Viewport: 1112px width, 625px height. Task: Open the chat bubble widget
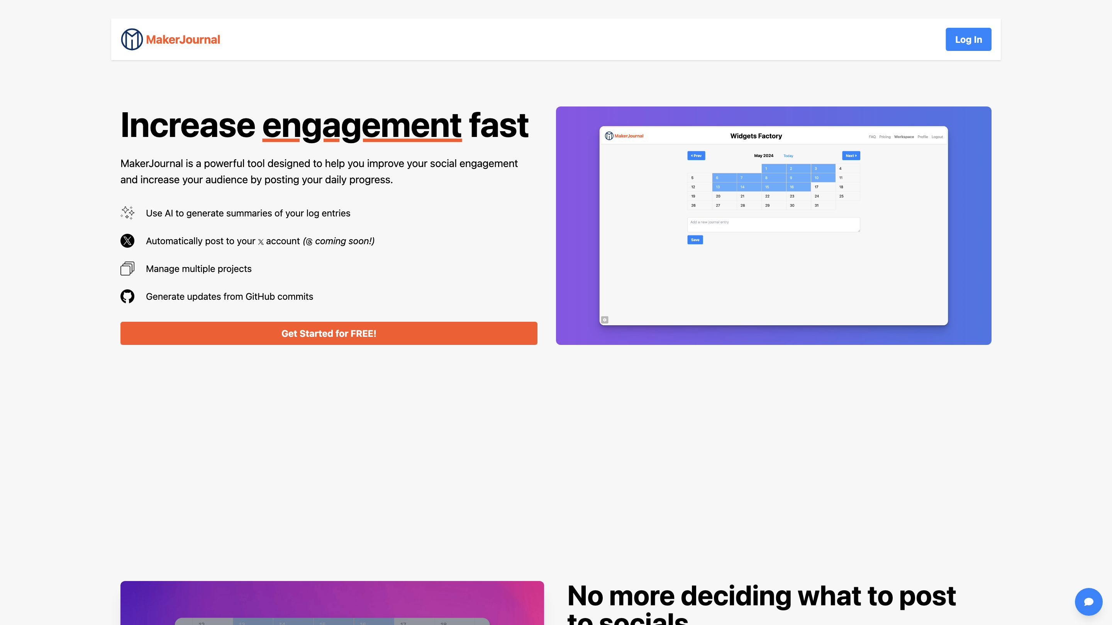pyautogui.click(x=1088, y=602)
